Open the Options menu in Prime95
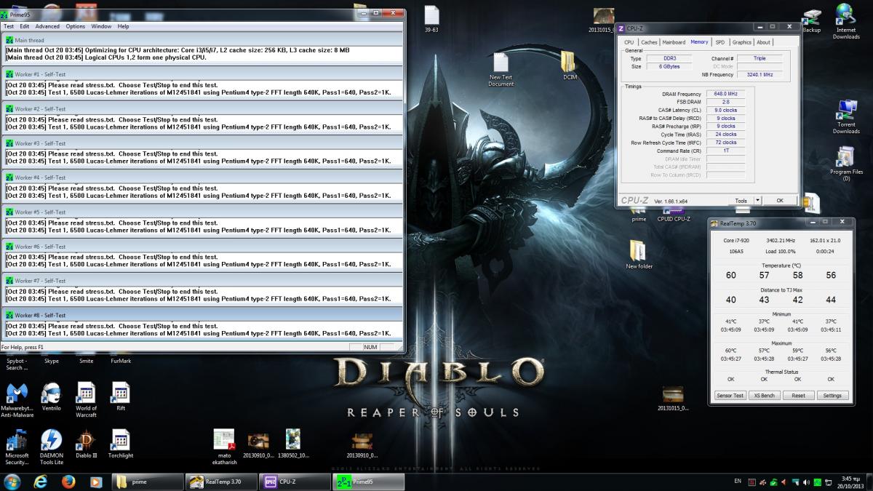This screenshot has height=491, width=873. (x=76, y=26)
